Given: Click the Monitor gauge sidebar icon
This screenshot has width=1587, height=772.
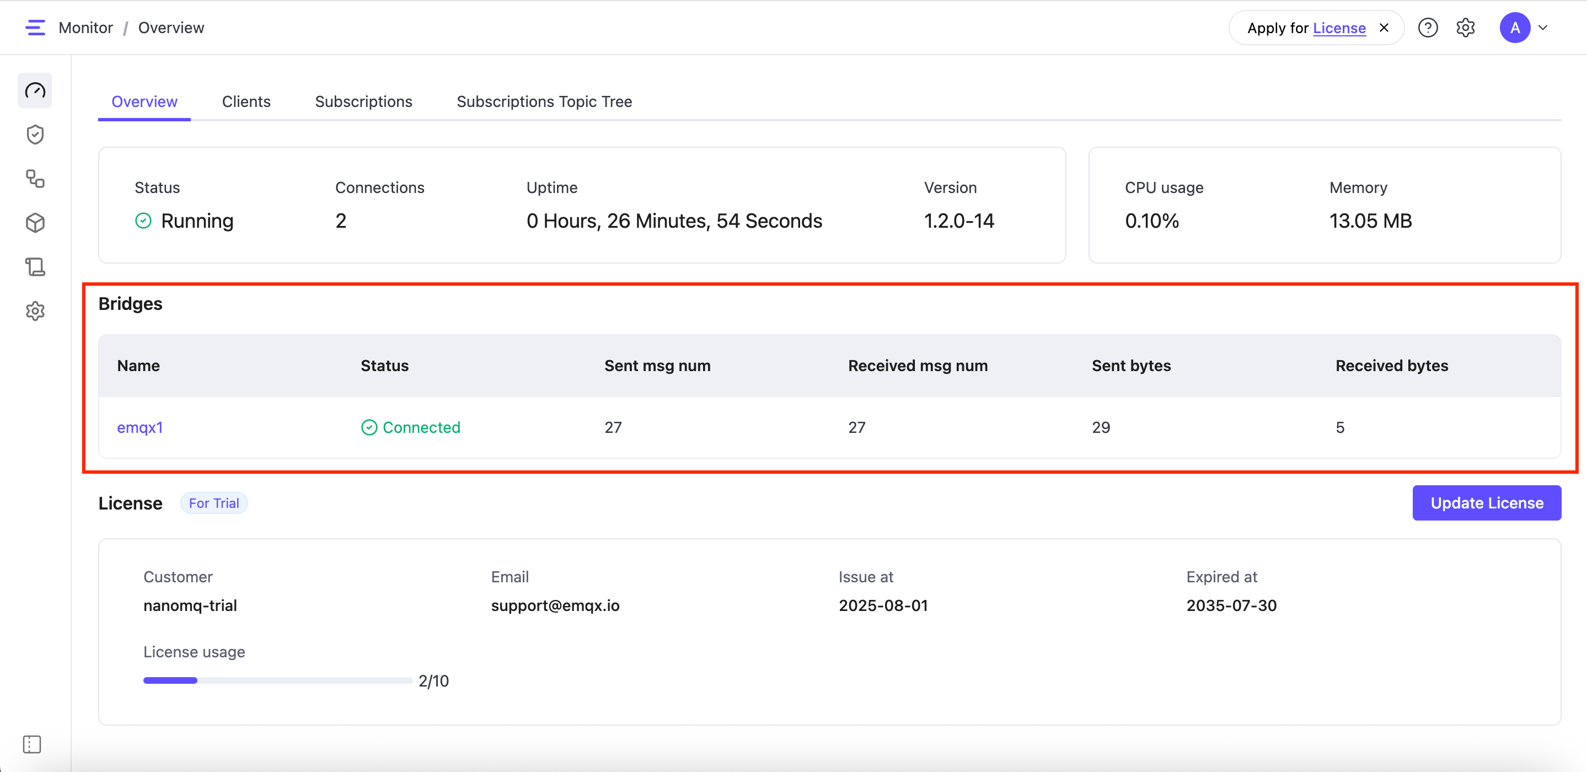Looking at the screenshot, I should point(35,90).
